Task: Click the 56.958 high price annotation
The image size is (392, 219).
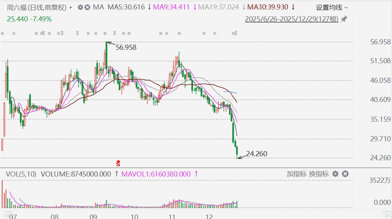Action: point(126,47)
